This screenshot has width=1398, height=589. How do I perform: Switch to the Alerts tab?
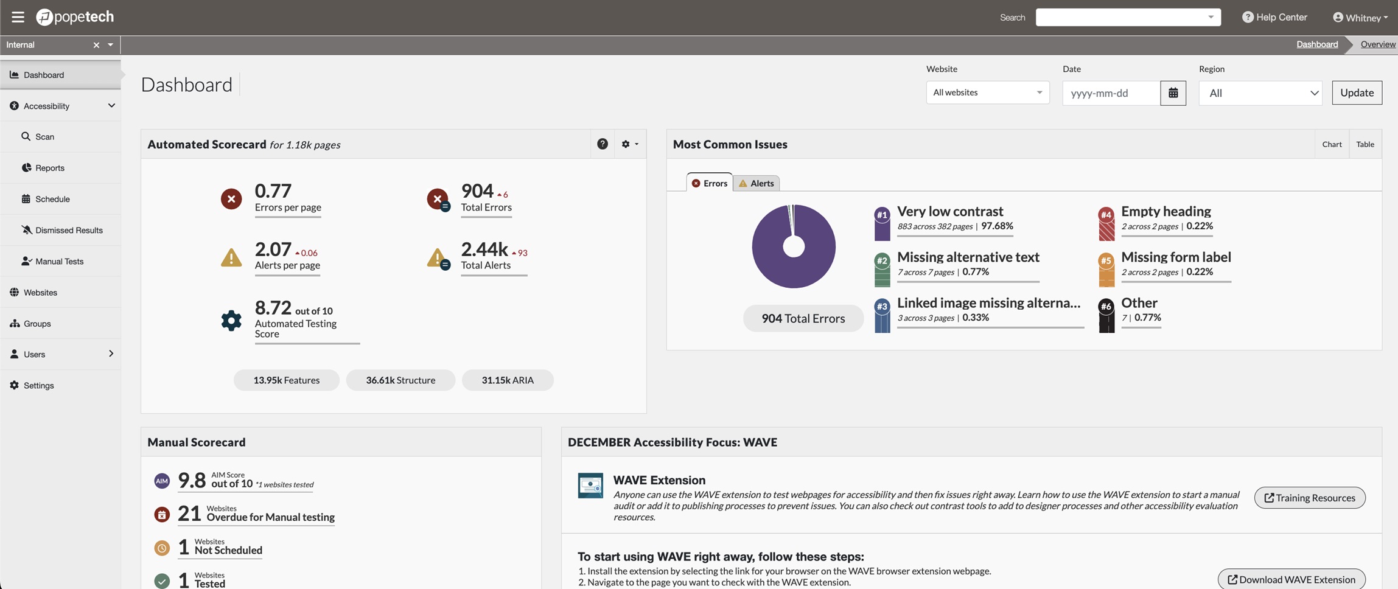pyautogui.click(x=757, y=183)
